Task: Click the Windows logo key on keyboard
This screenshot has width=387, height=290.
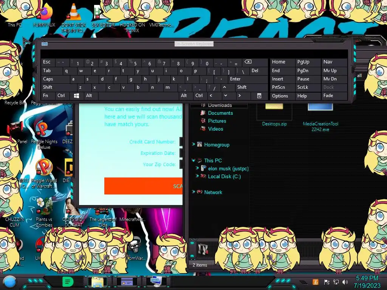Action: 76,96
